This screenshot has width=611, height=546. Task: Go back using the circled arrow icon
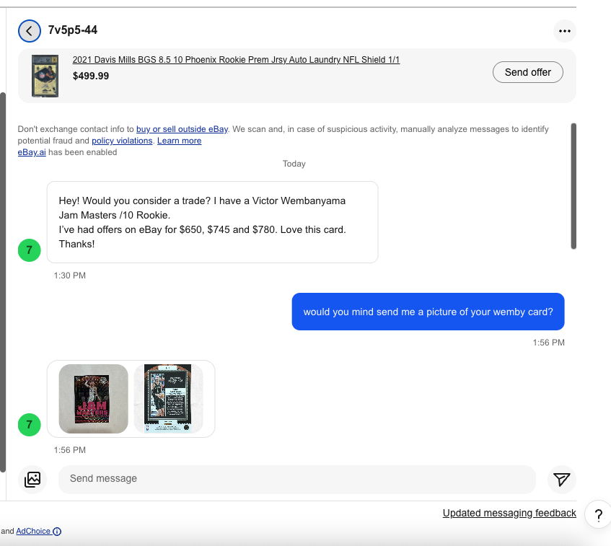tap(30, 31)
